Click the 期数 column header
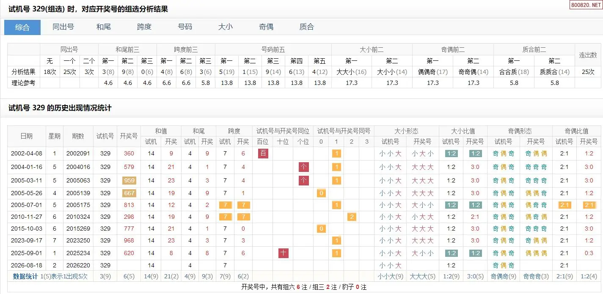Image resolution: width=603 pixels, height=294 pixels. (x=78, y=136)
